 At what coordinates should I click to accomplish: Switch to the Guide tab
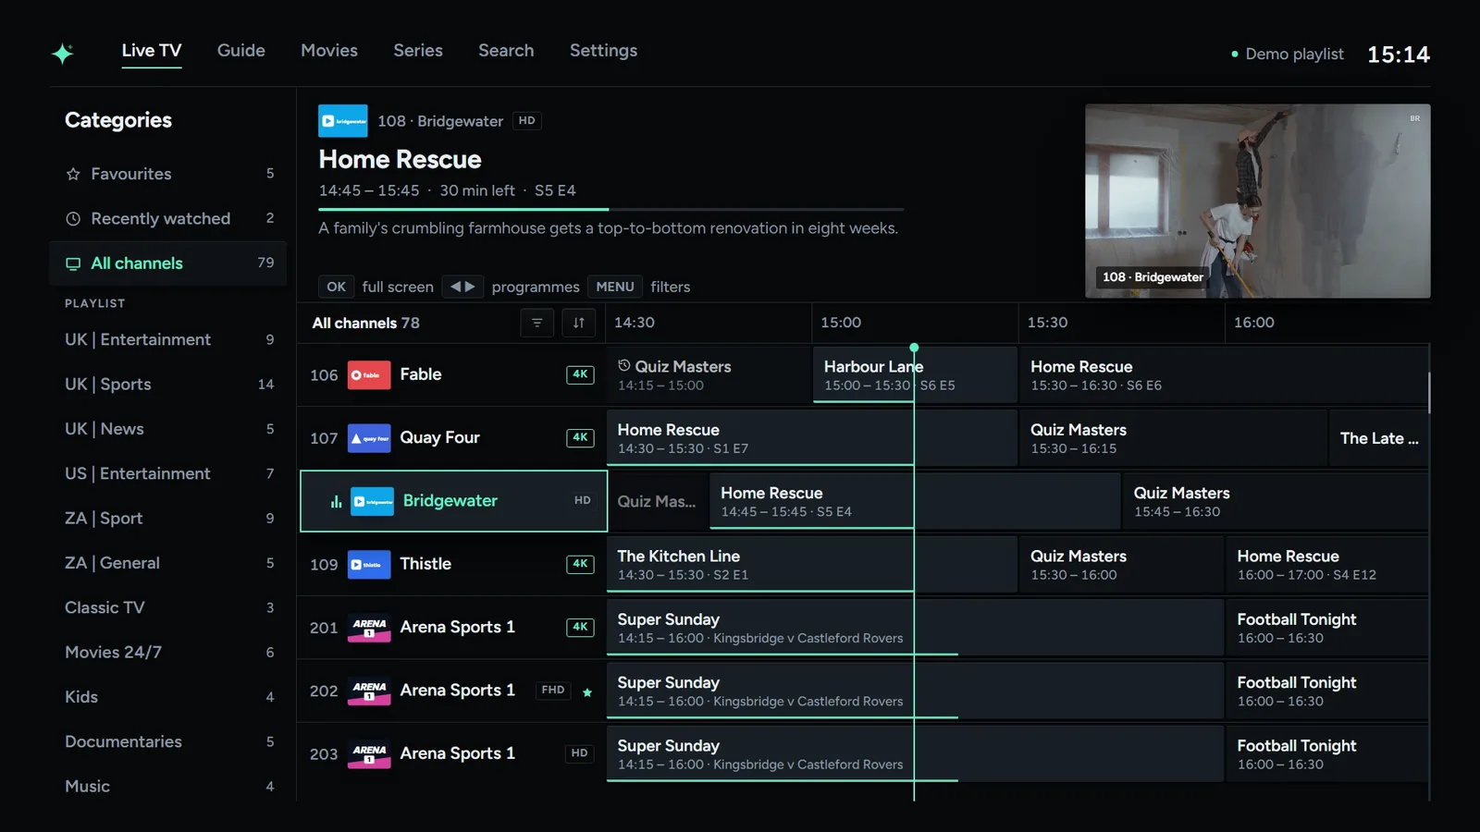pyautogui.click(x=241, y=51)
